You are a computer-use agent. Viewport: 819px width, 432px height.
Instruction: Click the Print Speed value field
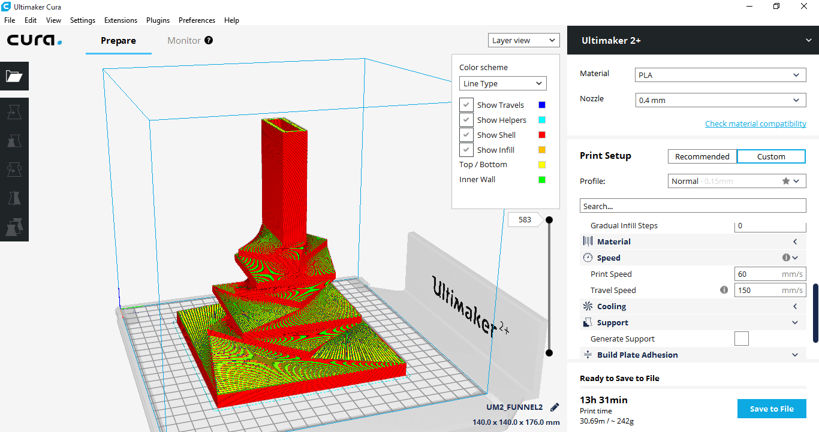(770, 274)
